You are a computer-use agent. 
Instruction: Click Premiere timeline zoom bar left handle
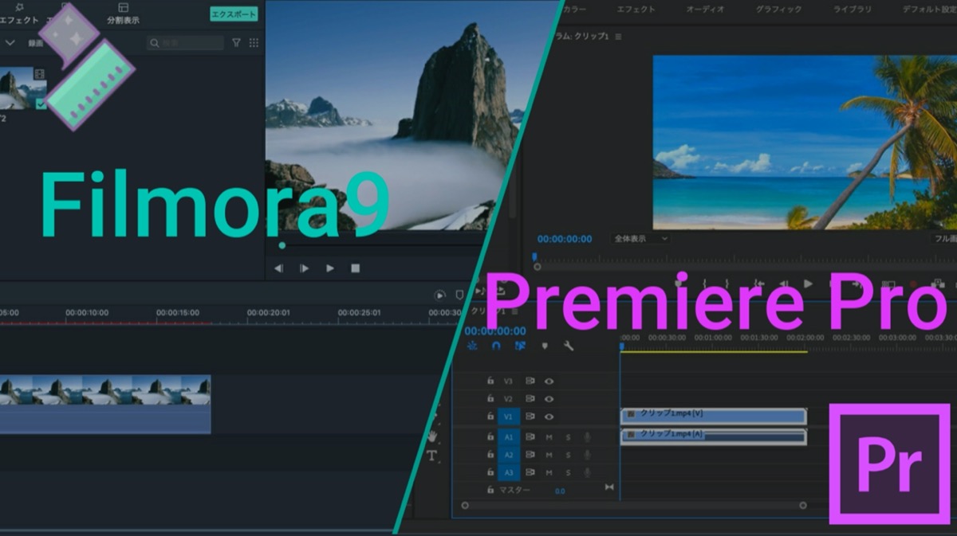464,505
